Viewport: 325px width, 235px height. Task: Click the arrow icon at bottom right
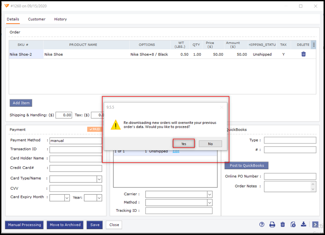point(315,225)
